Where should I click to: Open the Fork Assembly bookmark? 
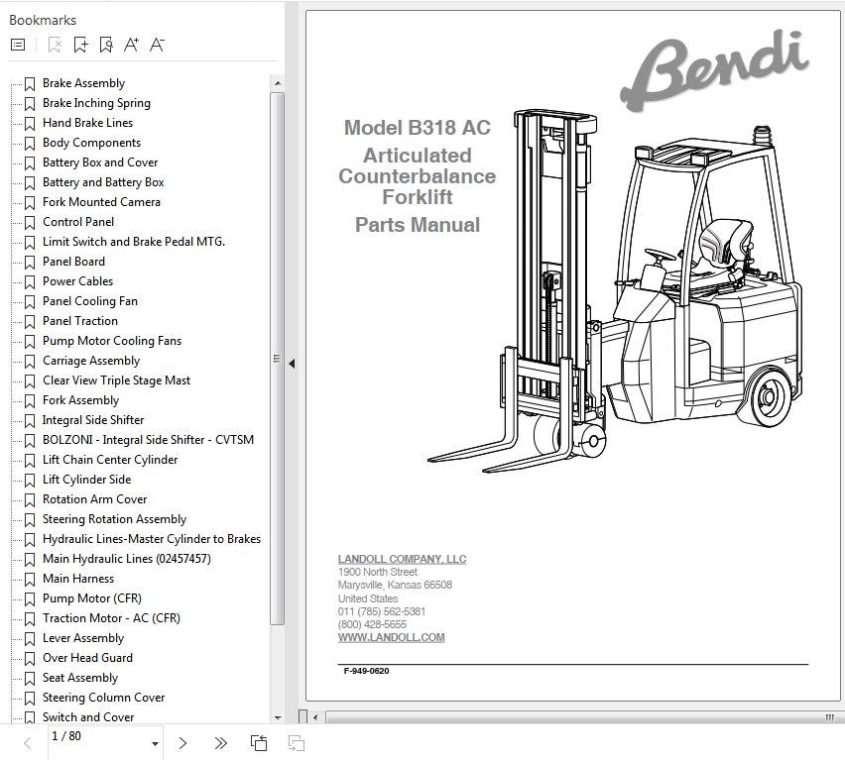80,400
